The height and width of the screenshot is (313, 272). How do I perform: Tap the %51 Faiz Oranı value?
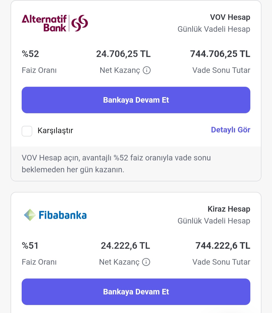(30, 246)
